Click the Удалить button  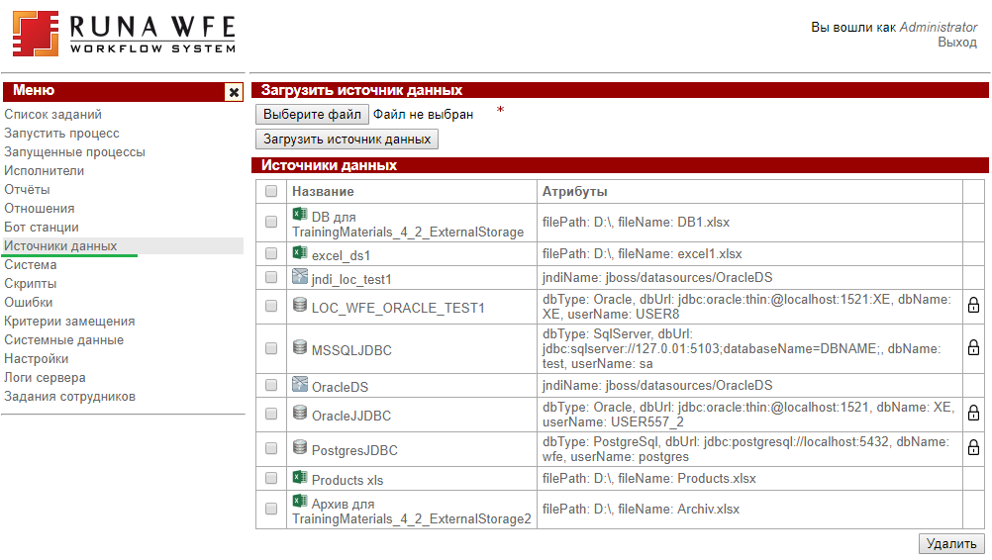pos(951,543)
